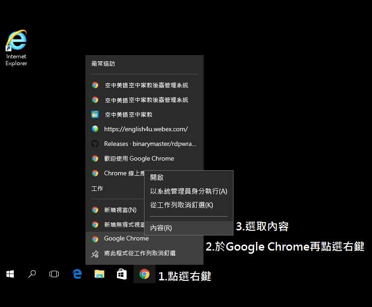372x307 pixels.
Task: Click the unpin icon beside 將此程式從工作列取消釘選
Action: [x=95, y=254]
